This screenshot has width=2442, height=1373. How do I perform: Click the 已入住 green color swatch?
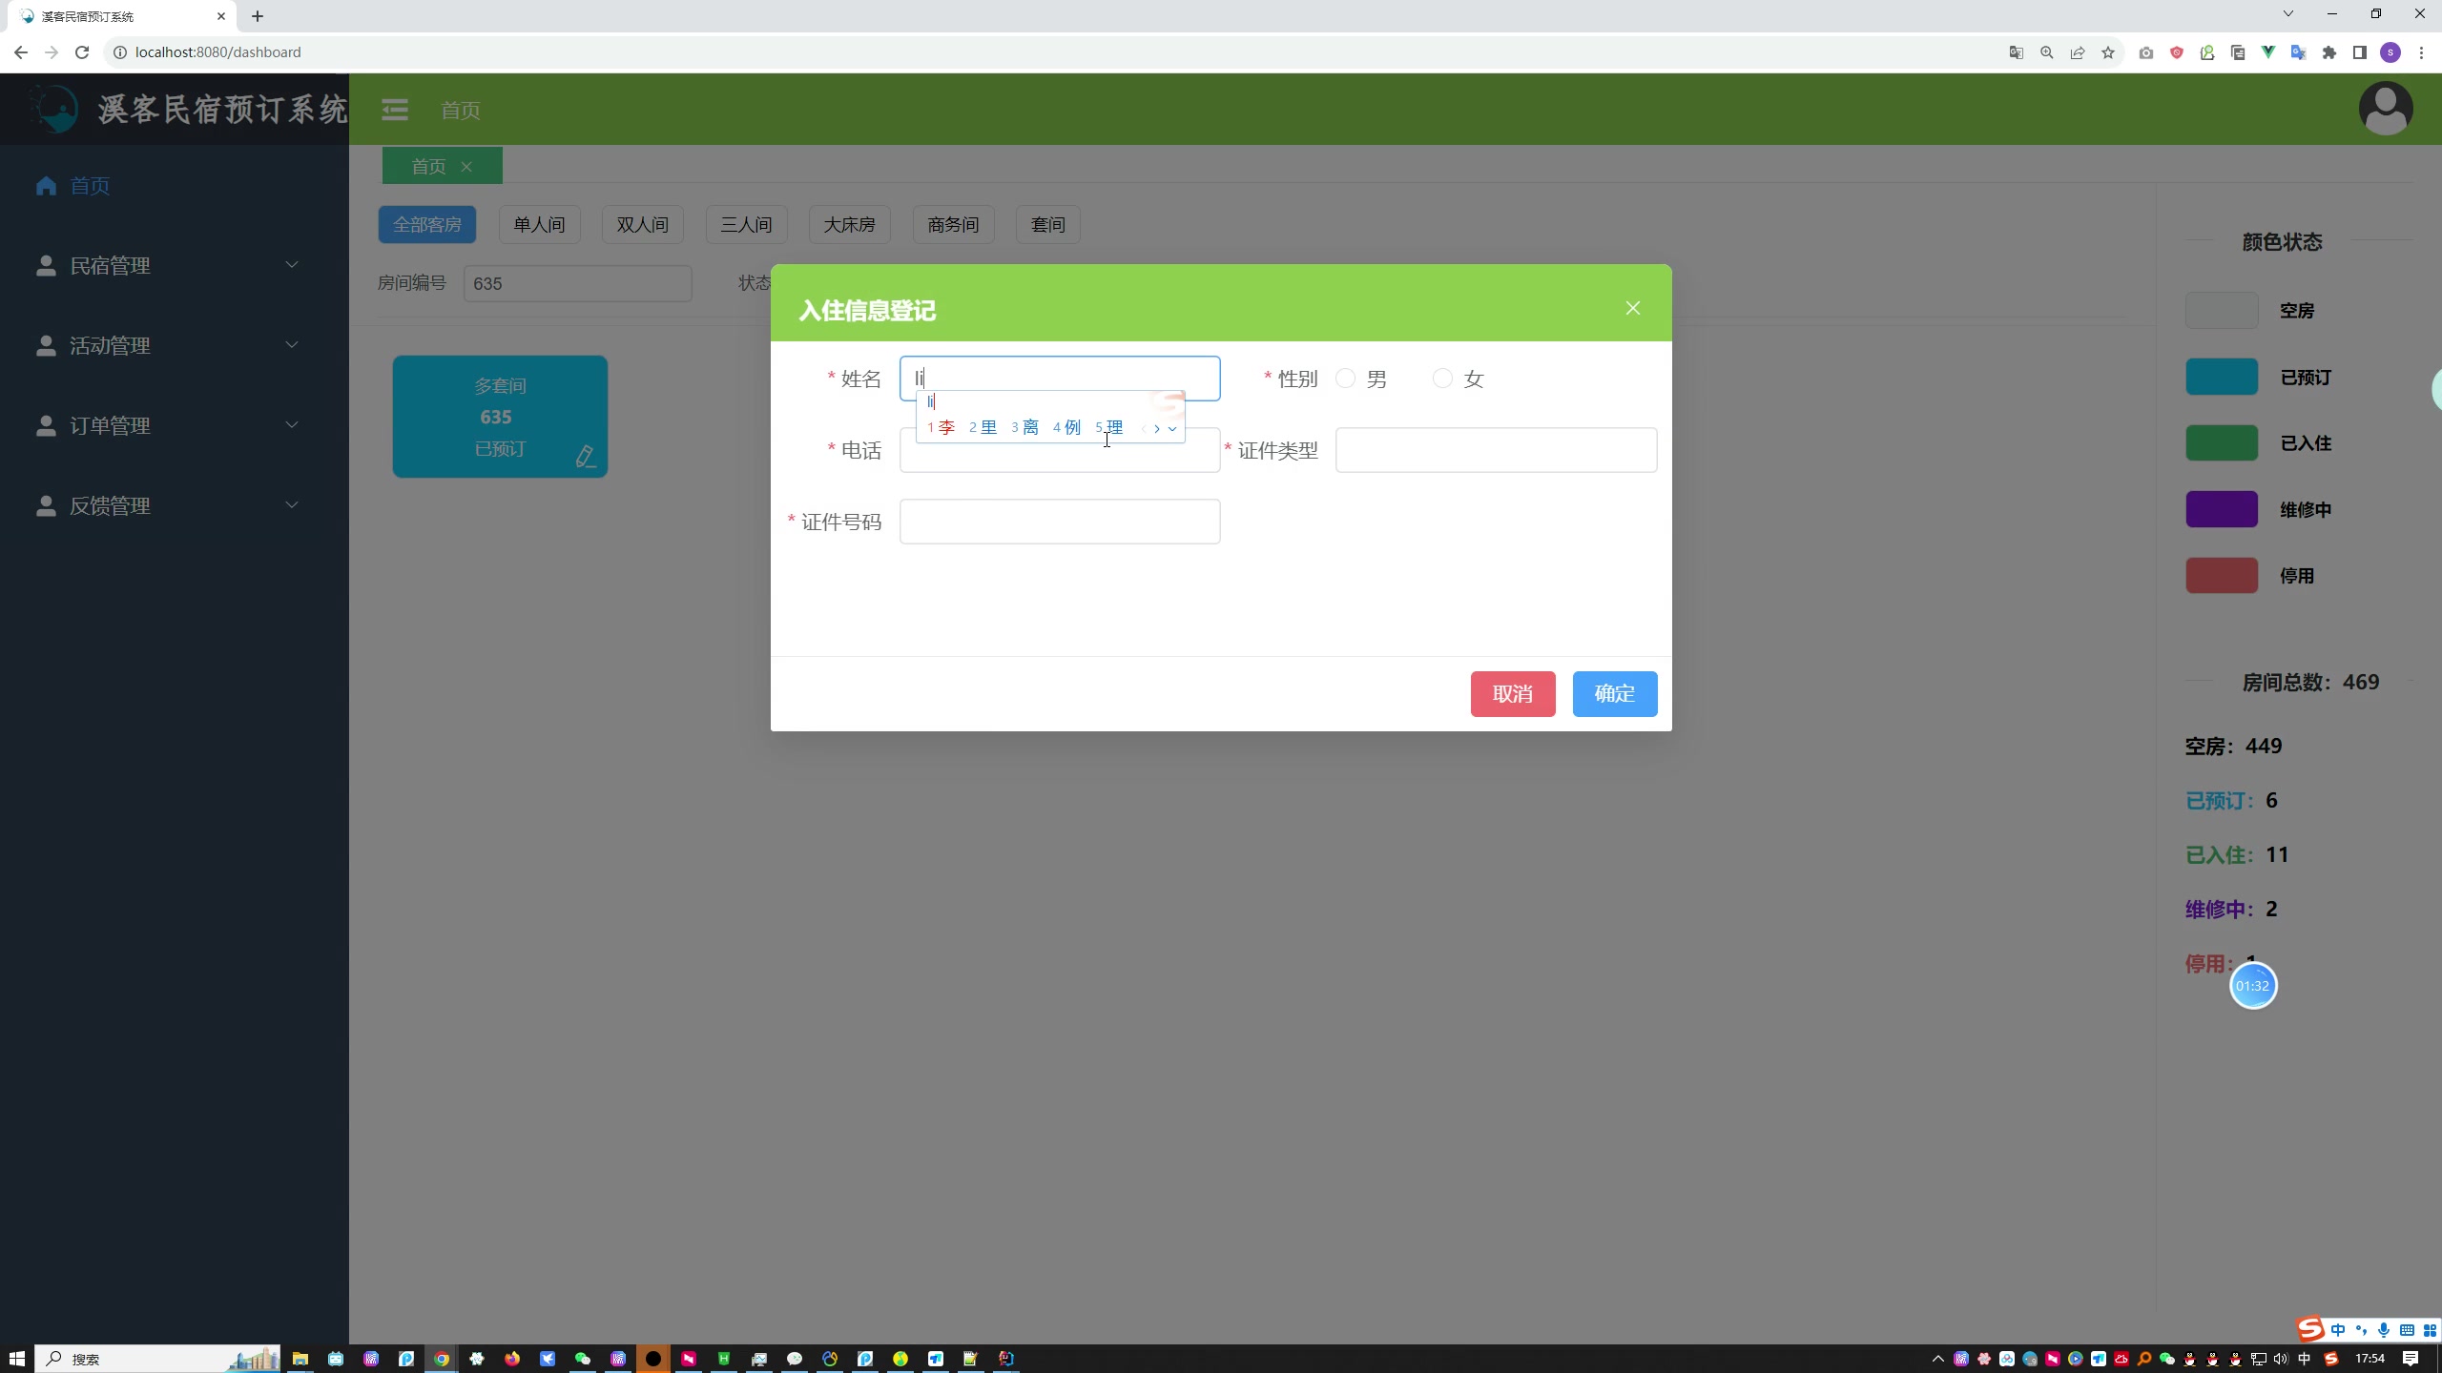point(2222,442)
